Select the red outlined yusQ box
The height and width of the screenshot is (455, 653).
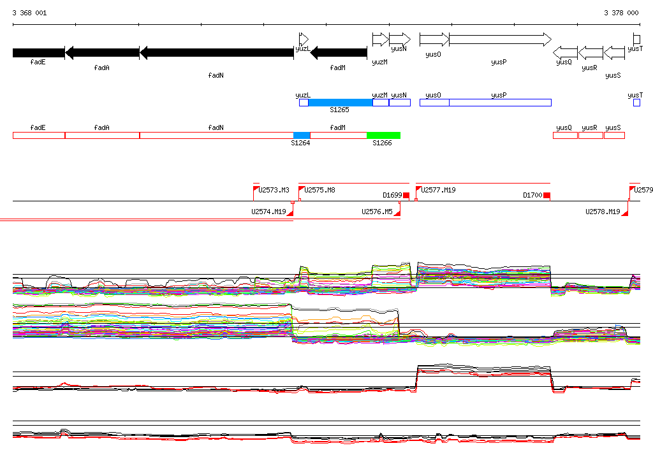click(565, 135)
